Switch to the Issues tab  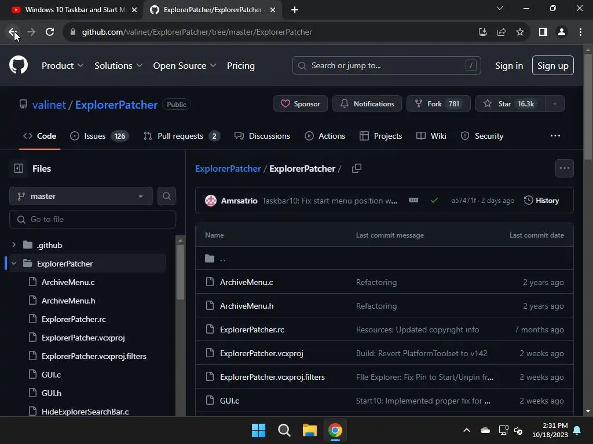click(x=100, y=136)
